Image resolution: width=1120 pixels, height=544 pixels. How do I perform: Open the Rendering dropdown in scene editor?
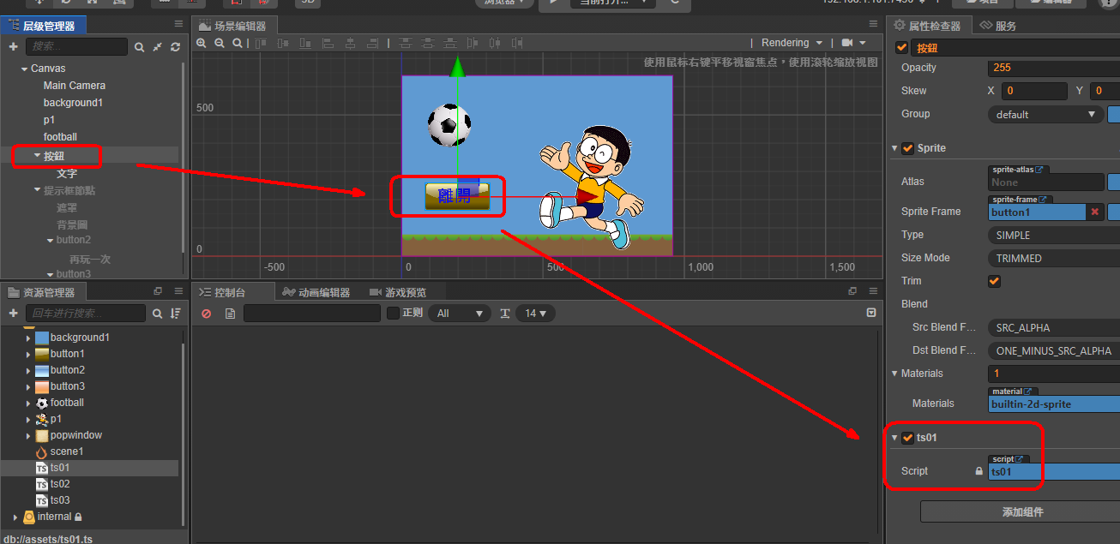792,43
